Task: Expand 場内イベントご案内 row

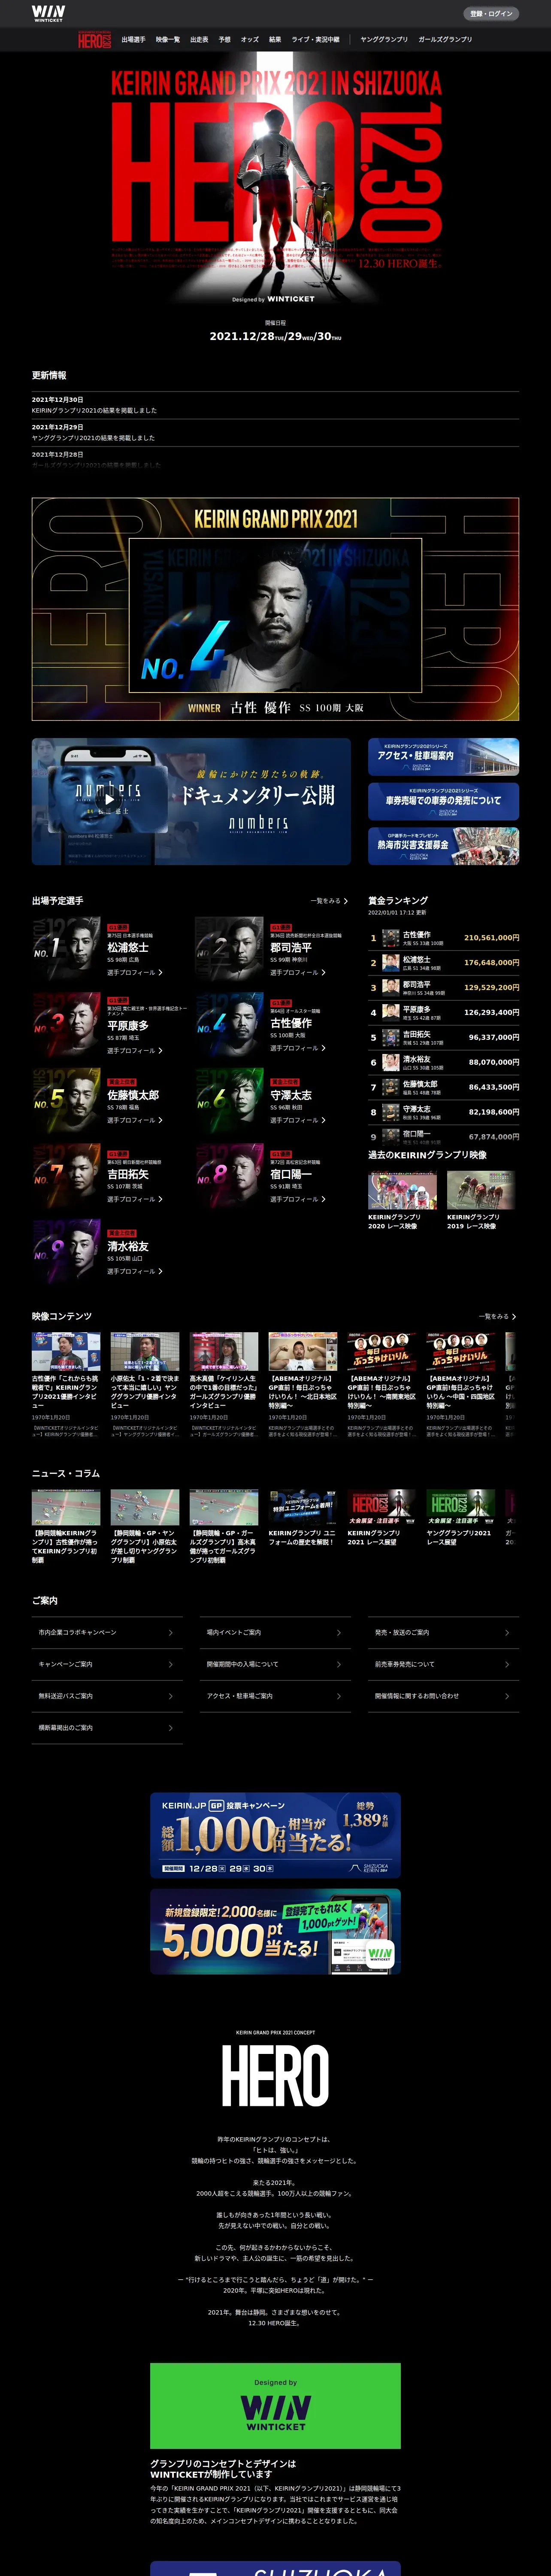Action: point(275,1632)
